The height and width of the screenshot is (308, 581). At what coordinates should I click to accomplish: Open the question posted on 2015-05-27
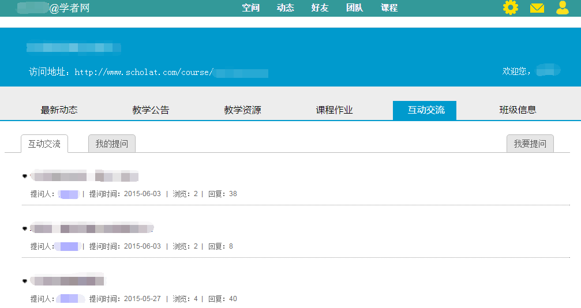pos(68,281)
